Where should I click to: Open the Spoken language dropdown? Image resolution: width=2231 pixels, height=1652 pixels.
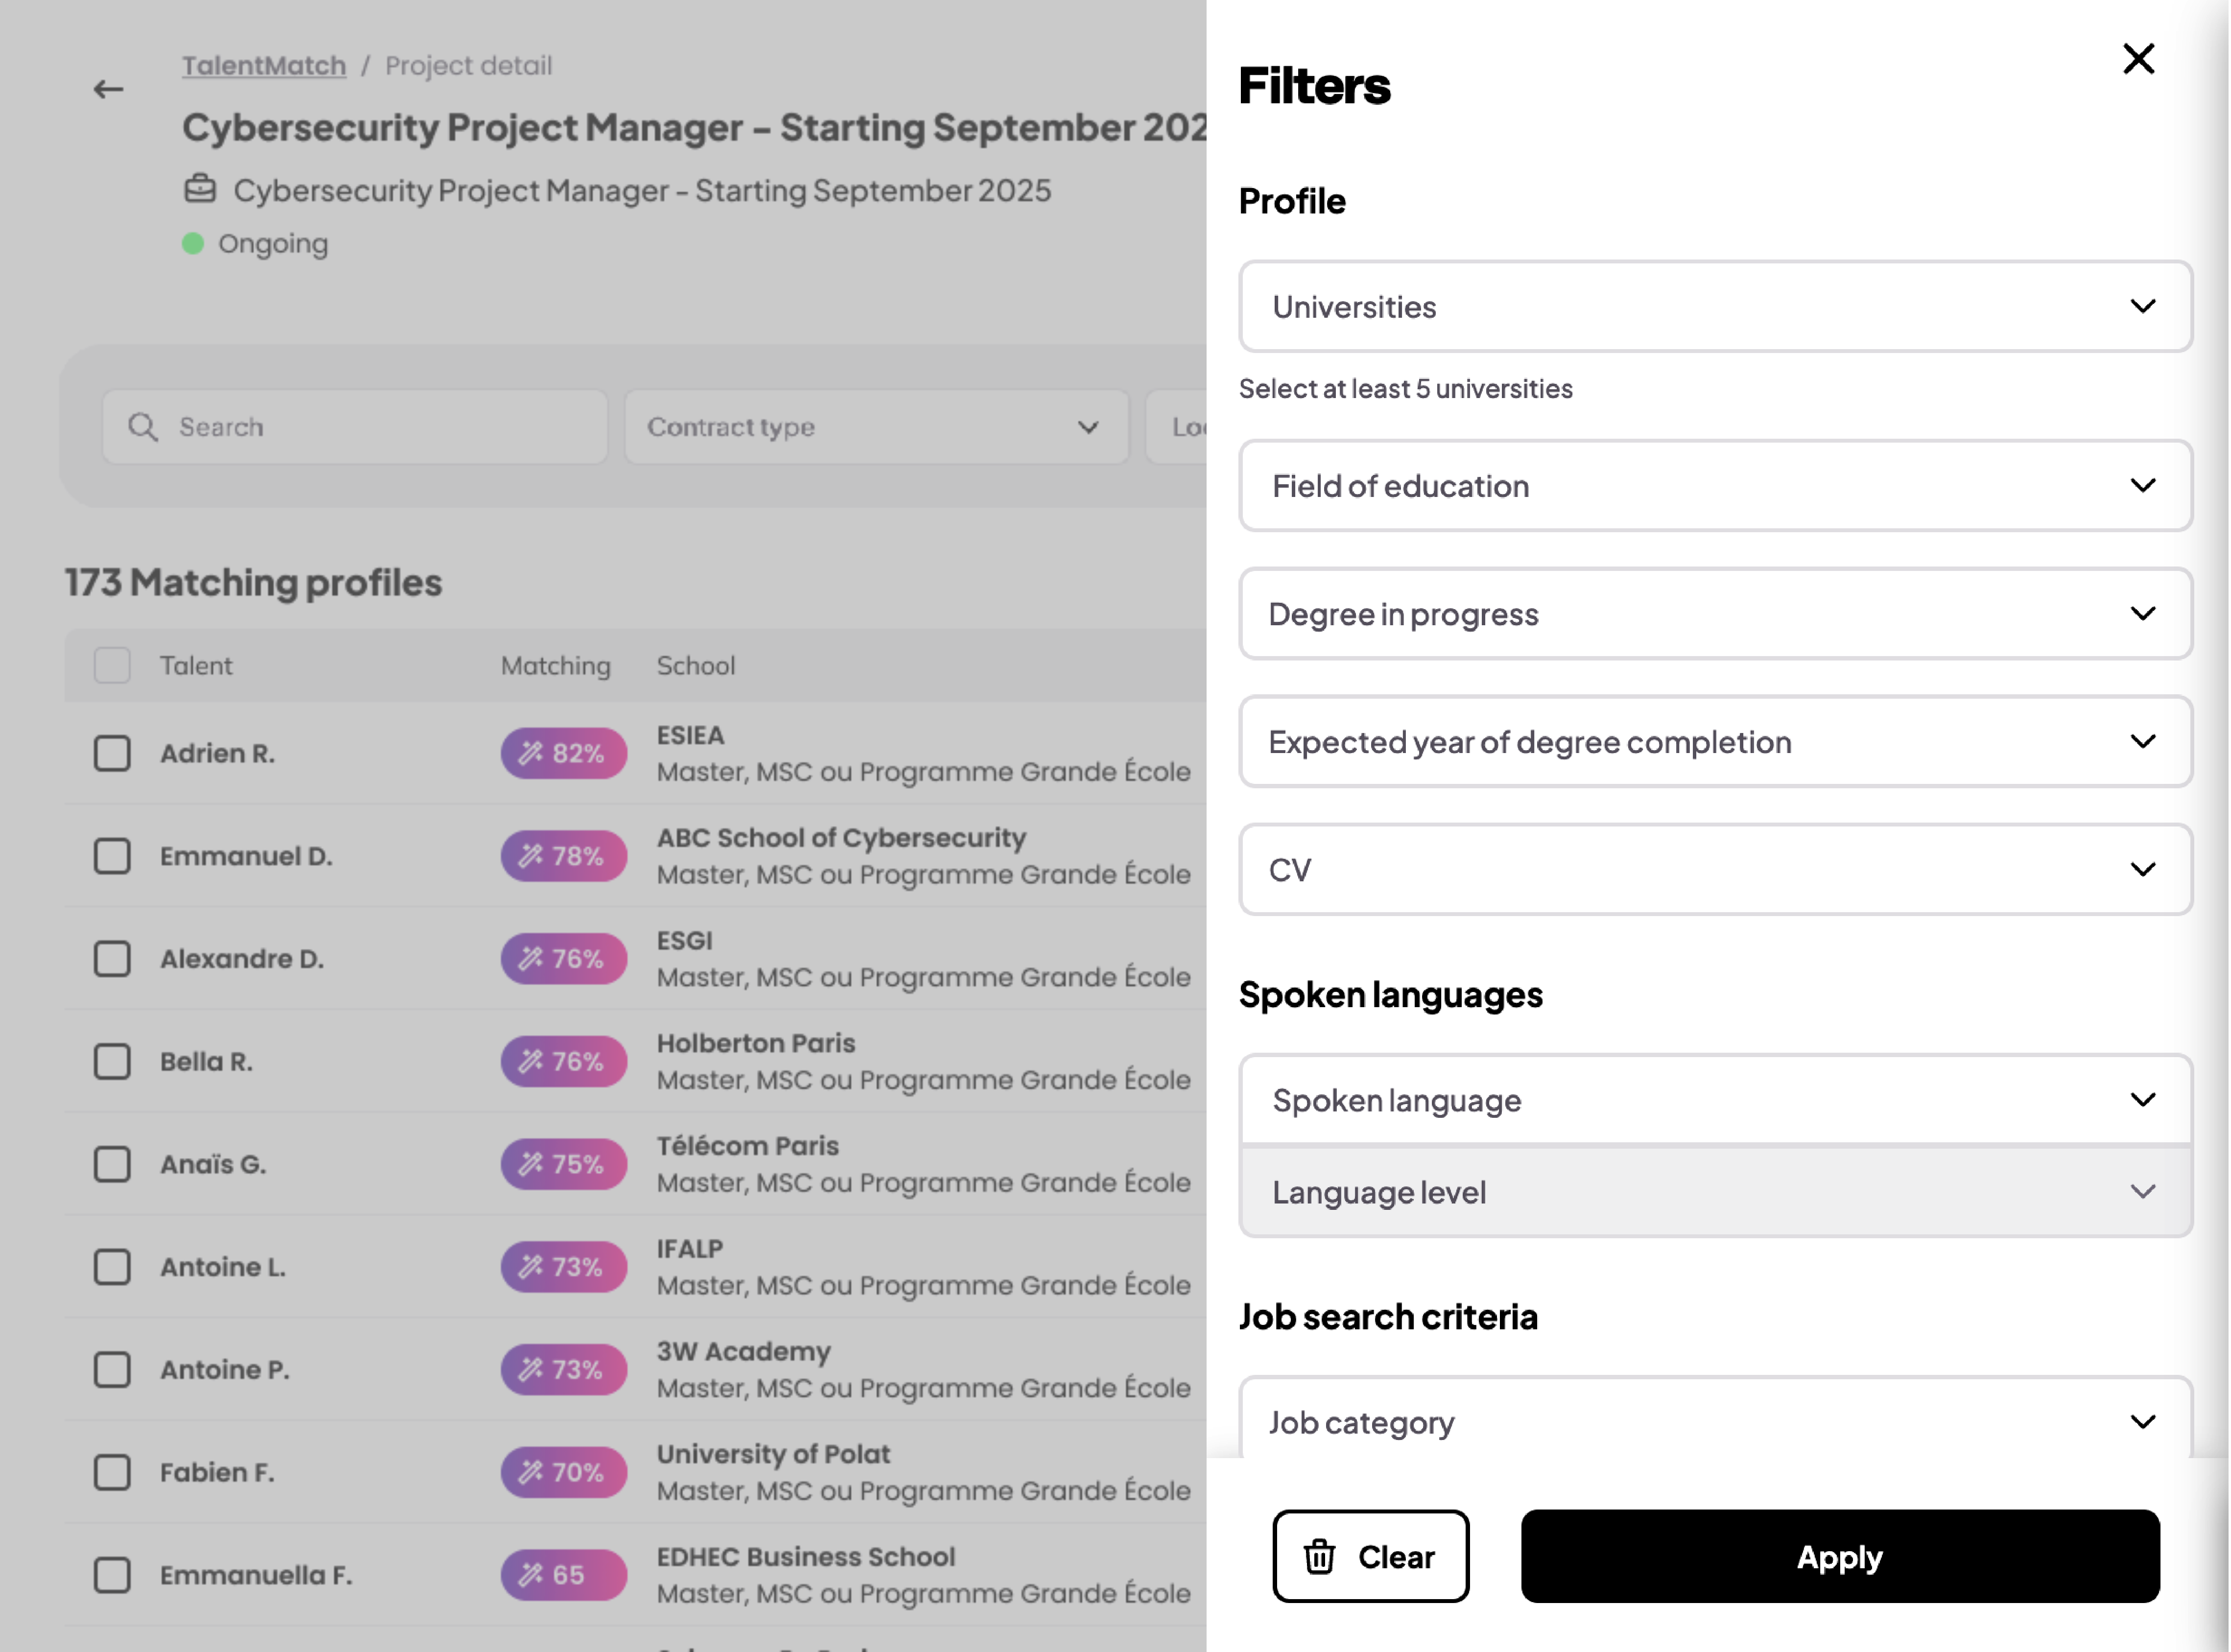pyautogui.click(x=1714, y=1100)
